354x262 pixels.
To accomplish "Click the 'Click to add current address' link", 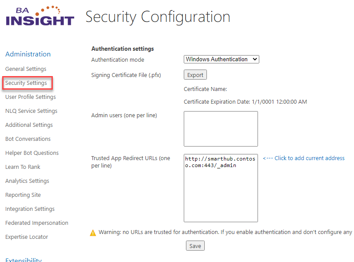I will pos(304,158).
